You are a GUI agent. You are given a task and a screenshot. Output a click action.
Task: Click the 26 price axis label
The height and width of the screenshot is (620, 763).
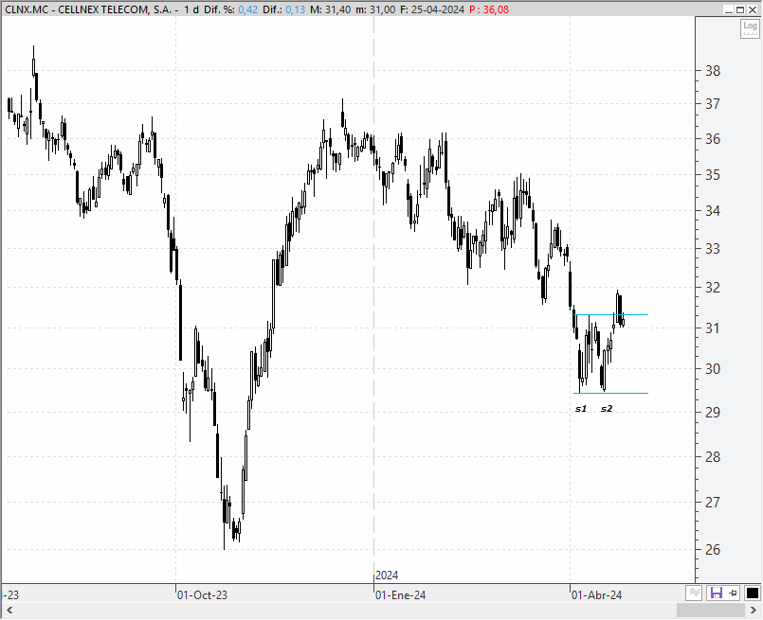(x=713, y=550)
